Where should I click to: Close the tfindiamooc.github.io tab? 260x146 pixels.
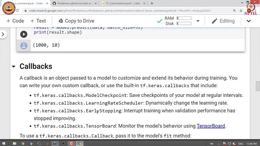95,3
